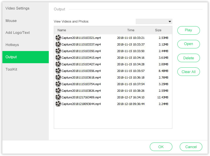
Task: Select file name Capture20181115103415.mp4
Action: click(x=81, y=58)
